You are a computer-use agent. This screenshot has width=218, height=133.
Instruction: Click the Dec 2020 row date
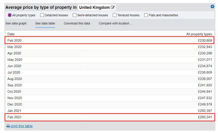pyautogui.click(x=15, y=104)
